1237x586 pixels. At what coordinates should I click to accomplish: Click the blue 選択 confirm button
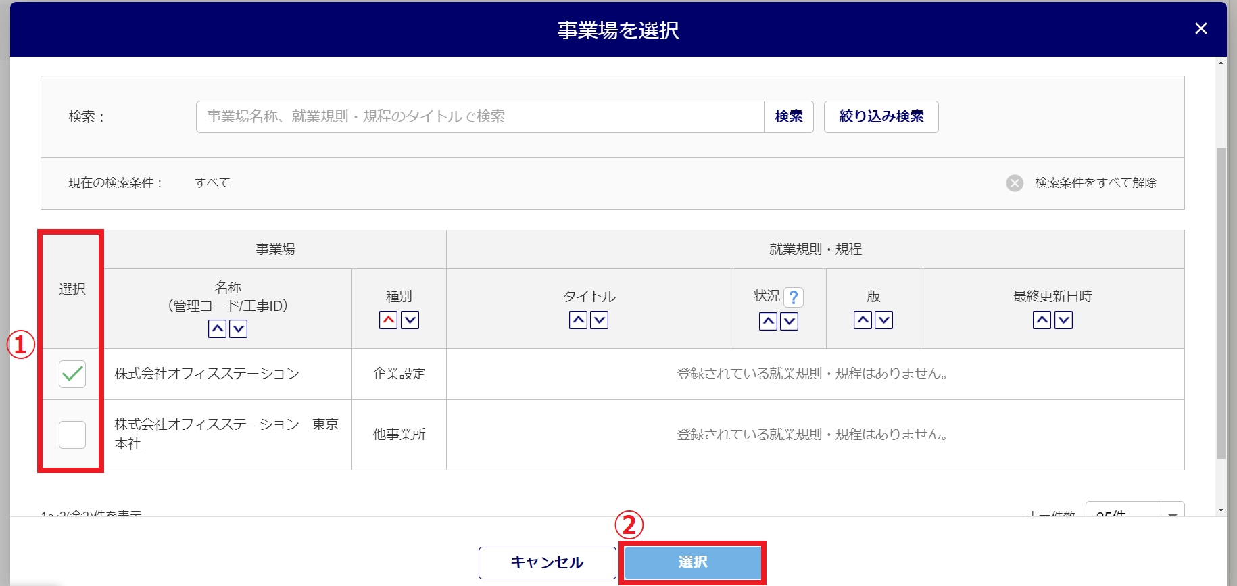coord(692,562)
